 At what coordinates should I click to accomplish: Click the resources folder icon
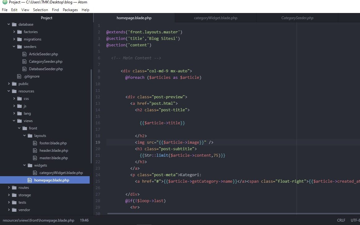(14, 91)
